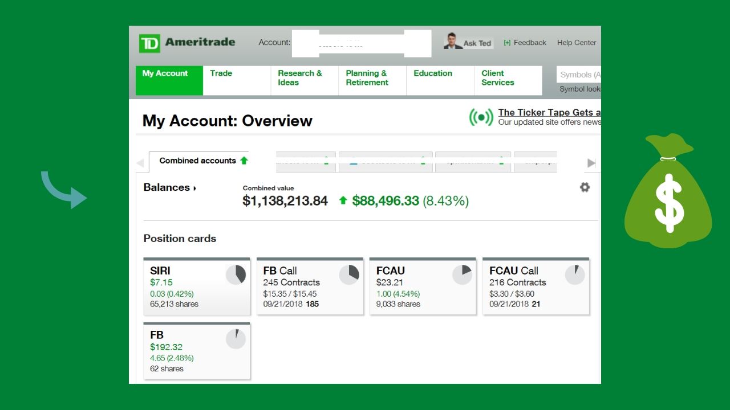Click the TD Ameritrade logo
The height and width of the screenshot is (410, 730).
click(x=187, y=43)
